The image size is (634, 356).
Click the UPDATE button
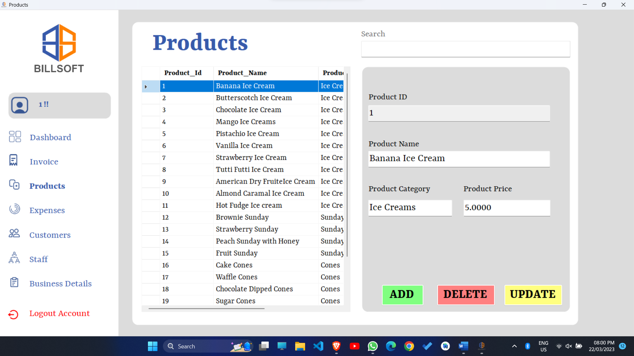[533, 295]
